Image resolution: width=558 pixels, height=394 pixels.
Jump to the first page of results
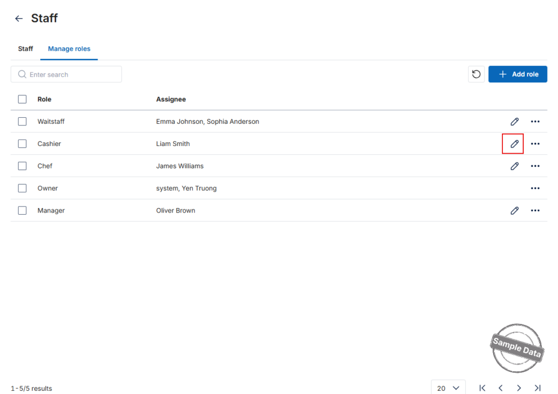point(482,388)
